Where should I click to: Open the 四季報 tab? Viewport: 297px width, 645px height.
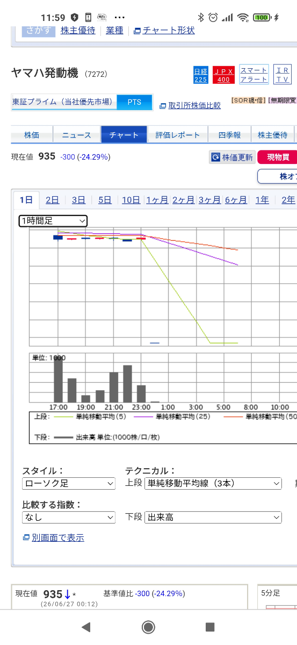tap(229, 135)
